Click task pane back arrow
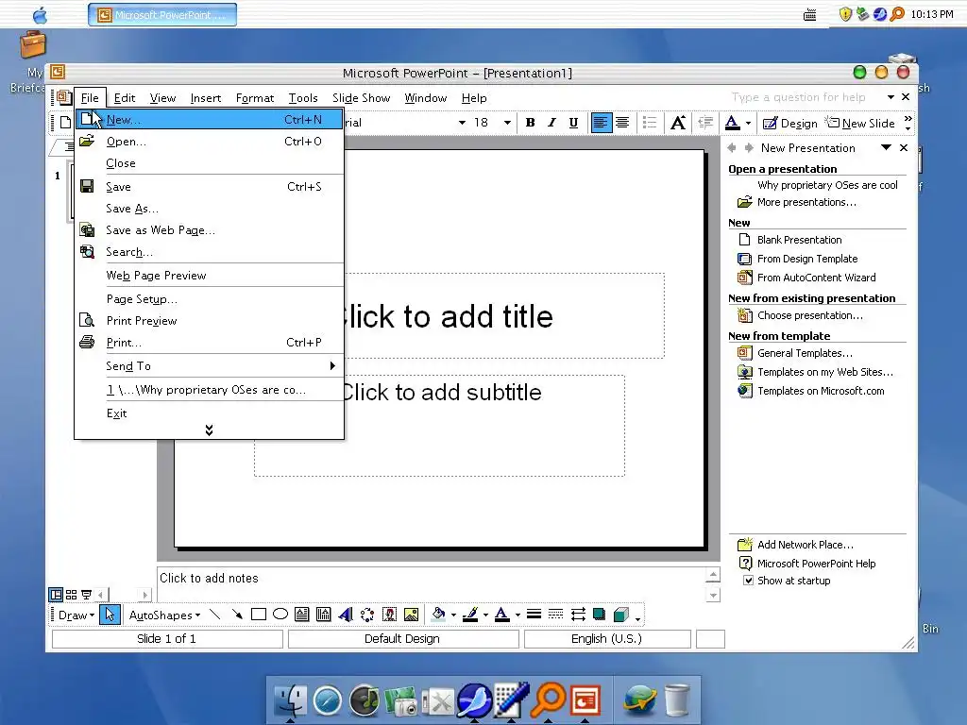The width and height of the screenshot is (967, 725). (x=732, y=148)
